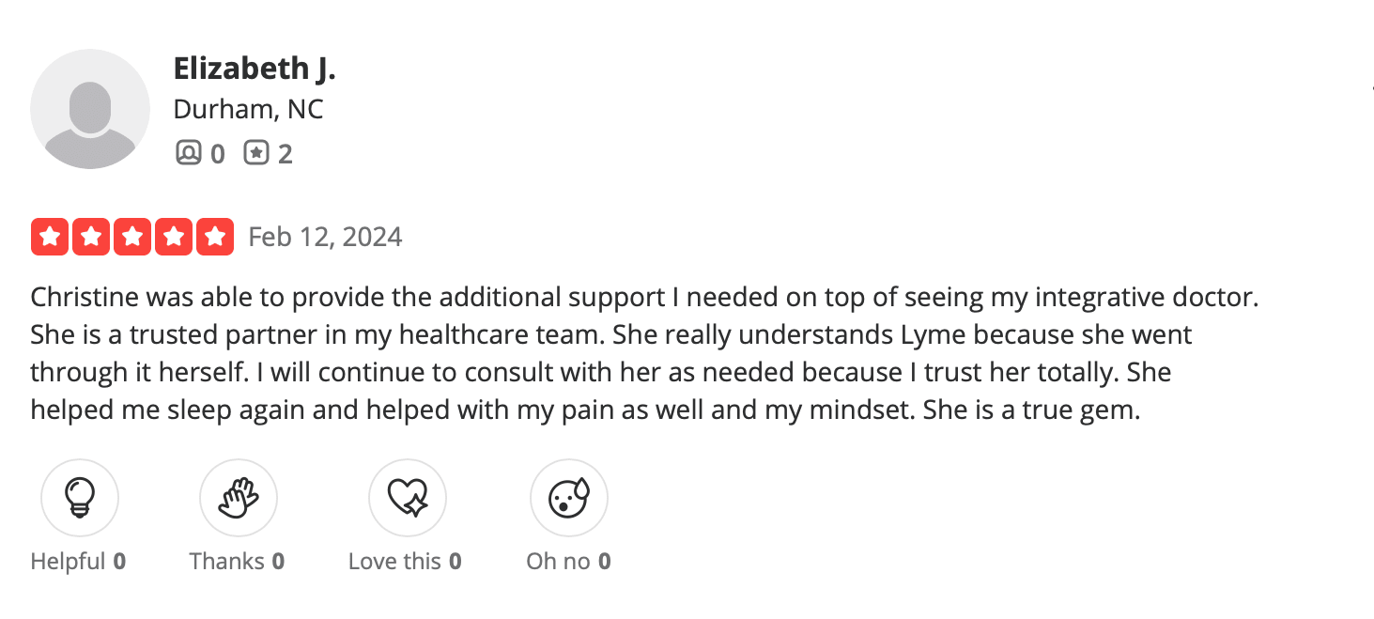Click the reviews count number 2

click(285, 153)
